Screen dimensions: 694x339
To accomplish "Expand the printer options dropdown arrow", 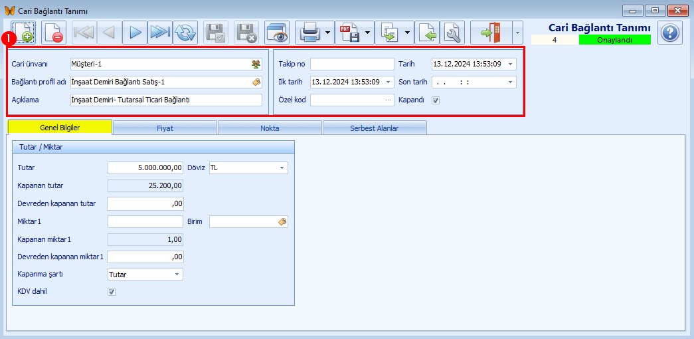I will coord(328,33).
